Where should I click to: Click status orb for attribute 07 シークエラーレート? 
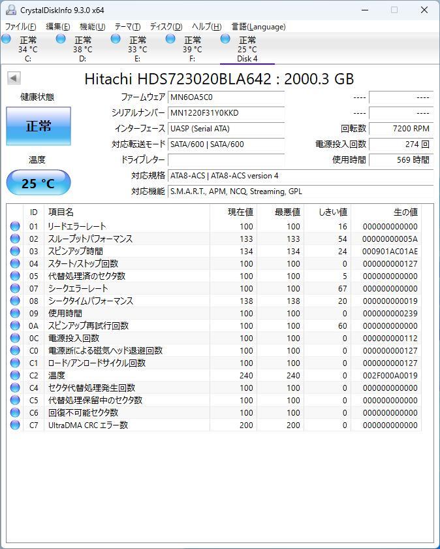(x=15, y=288)
